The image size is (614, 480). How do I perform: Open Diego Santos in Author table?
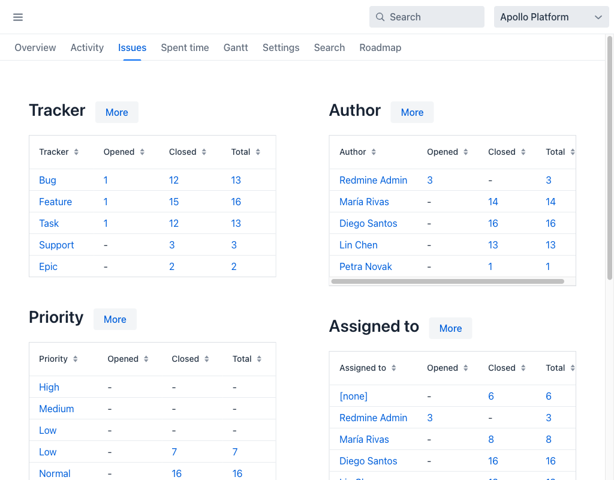tap(368, 223)
